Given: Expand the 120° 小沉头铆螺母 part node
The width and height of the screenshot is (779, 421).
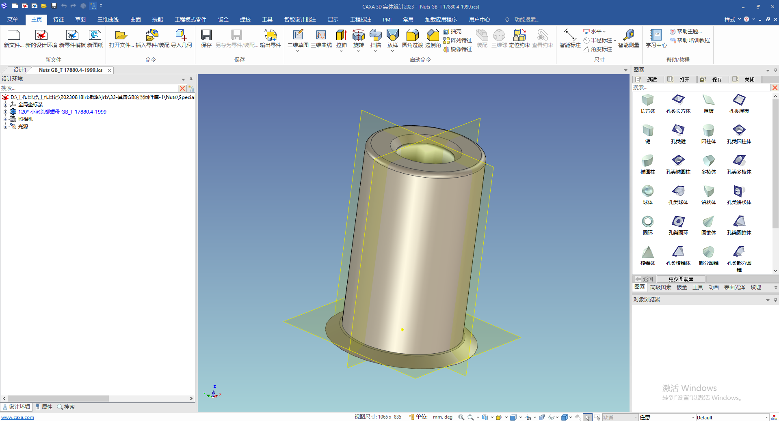Looking at the screenshot, I should point(5,112).
